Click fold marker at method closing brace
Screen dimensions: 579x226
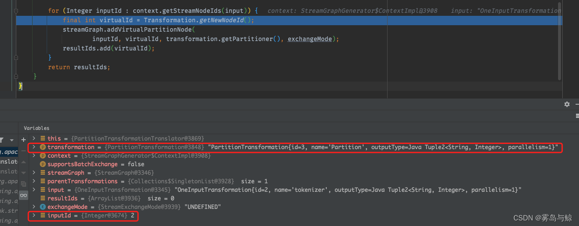(16, 76)
